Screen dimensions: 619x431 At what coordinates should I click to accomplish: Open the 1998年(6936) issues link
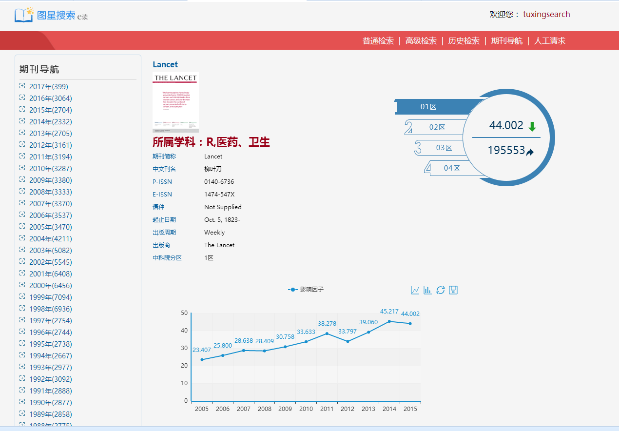coord(51,309)
